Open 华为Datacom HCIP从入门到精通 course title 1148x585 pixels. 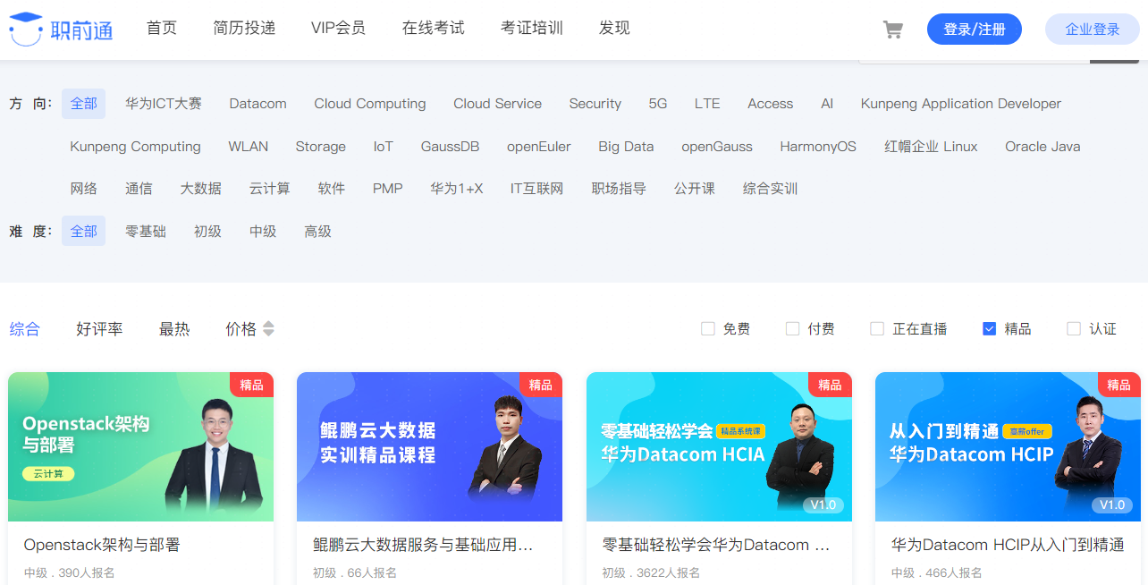[1008, 545]
